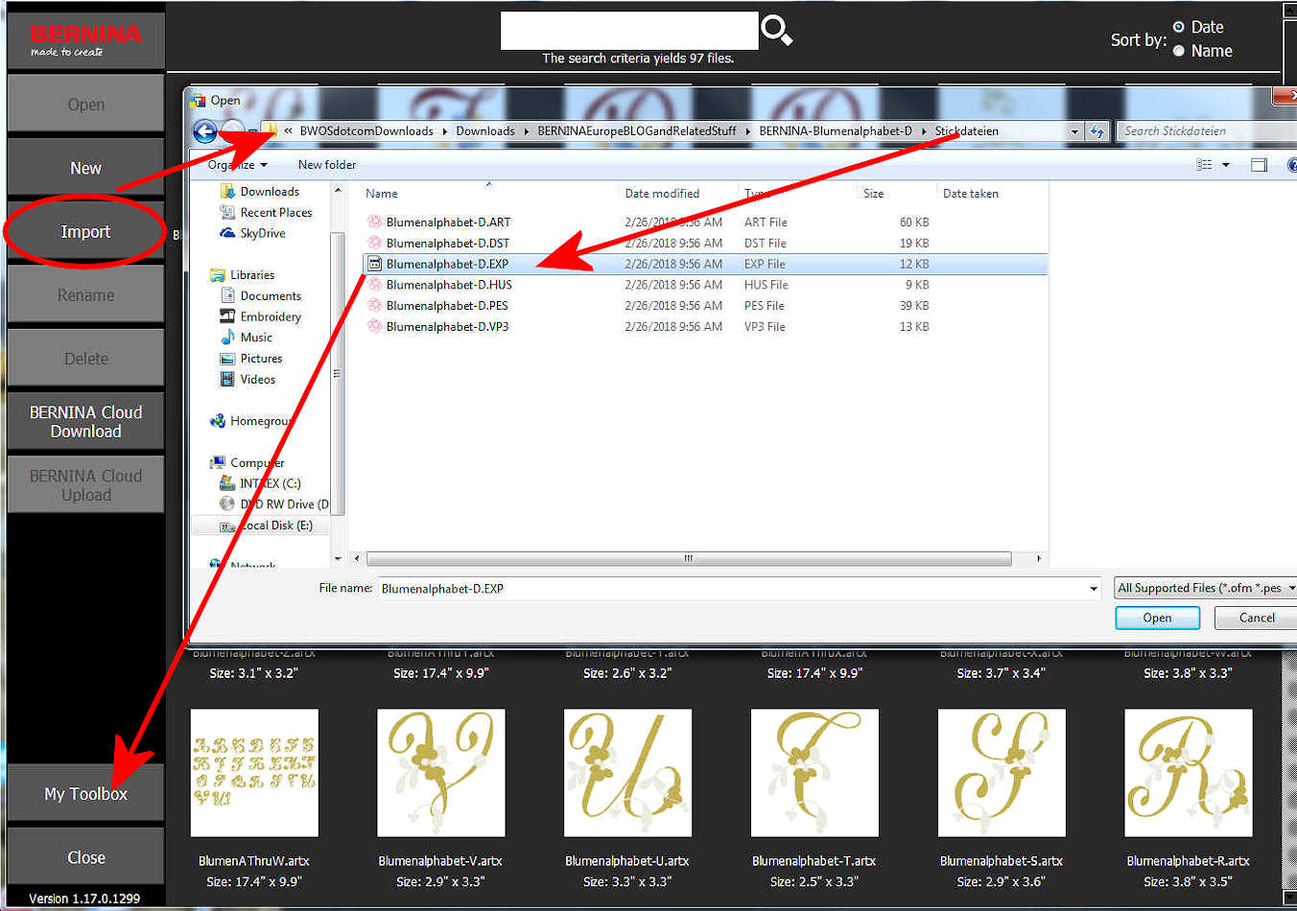
Task: Open Music library
Action: (246, 338)
